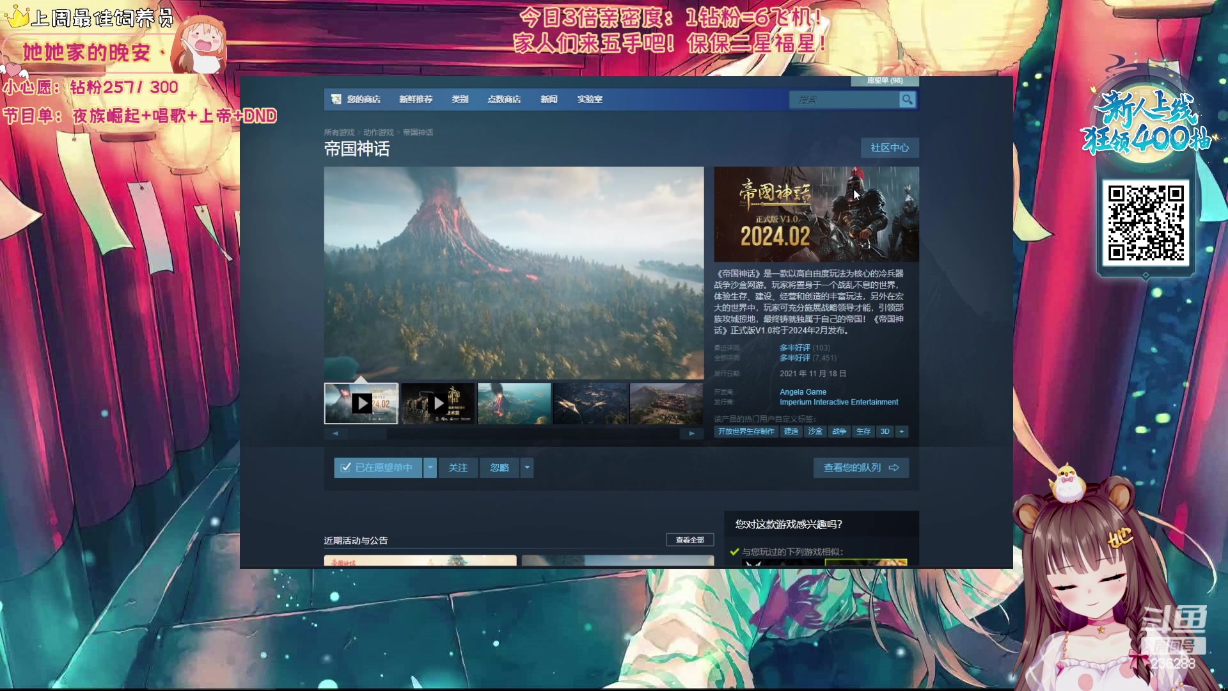Click the 沙盒 tag

tap(815, 432)
